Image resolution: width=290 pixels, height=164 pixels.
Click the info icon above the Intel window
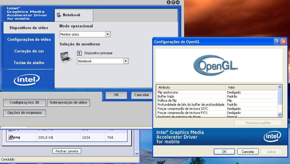169,2
